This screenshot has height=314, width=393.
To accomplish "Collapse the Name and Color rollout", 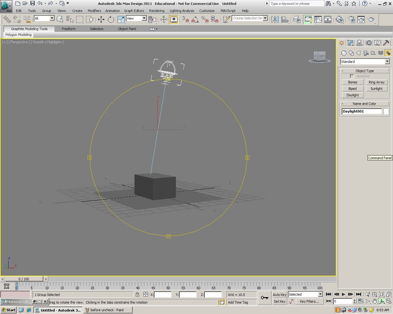I will [x=365, y=104].
